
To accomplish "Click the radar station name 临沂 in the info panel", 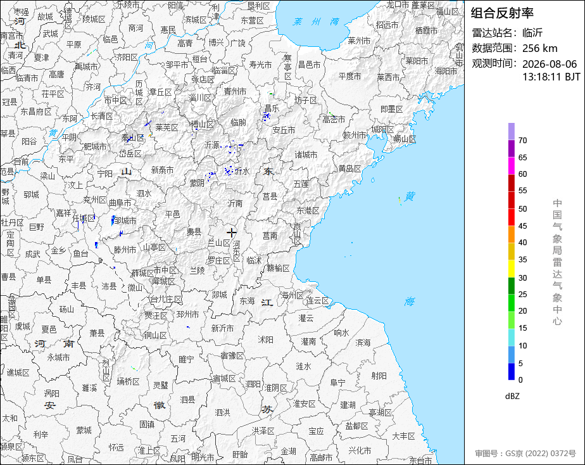I will point(532,33).
